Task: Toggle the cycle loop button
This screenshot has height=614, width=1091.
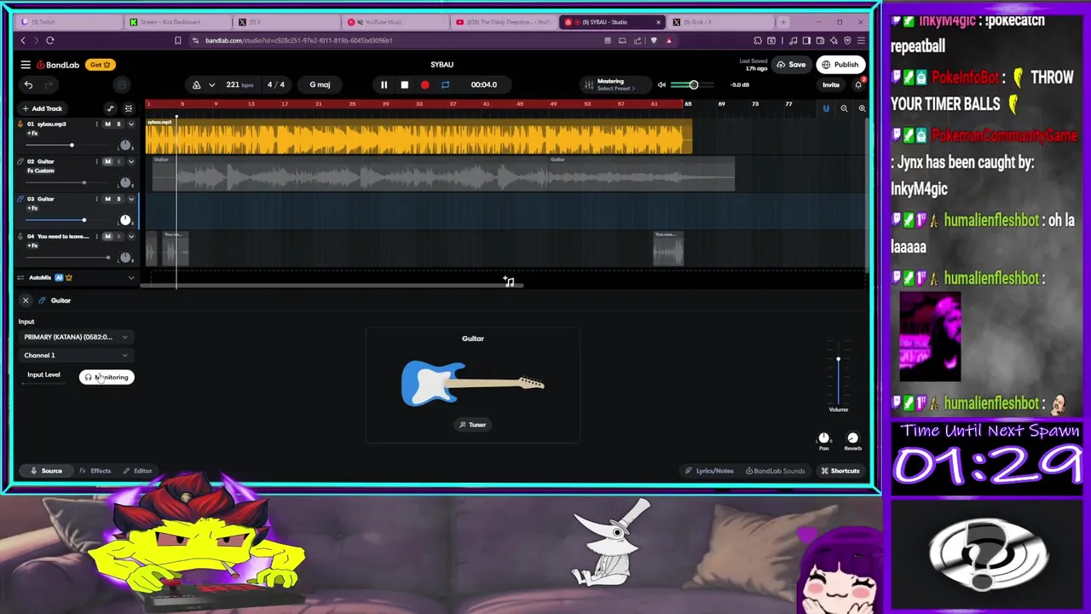Action: [445, 84]
